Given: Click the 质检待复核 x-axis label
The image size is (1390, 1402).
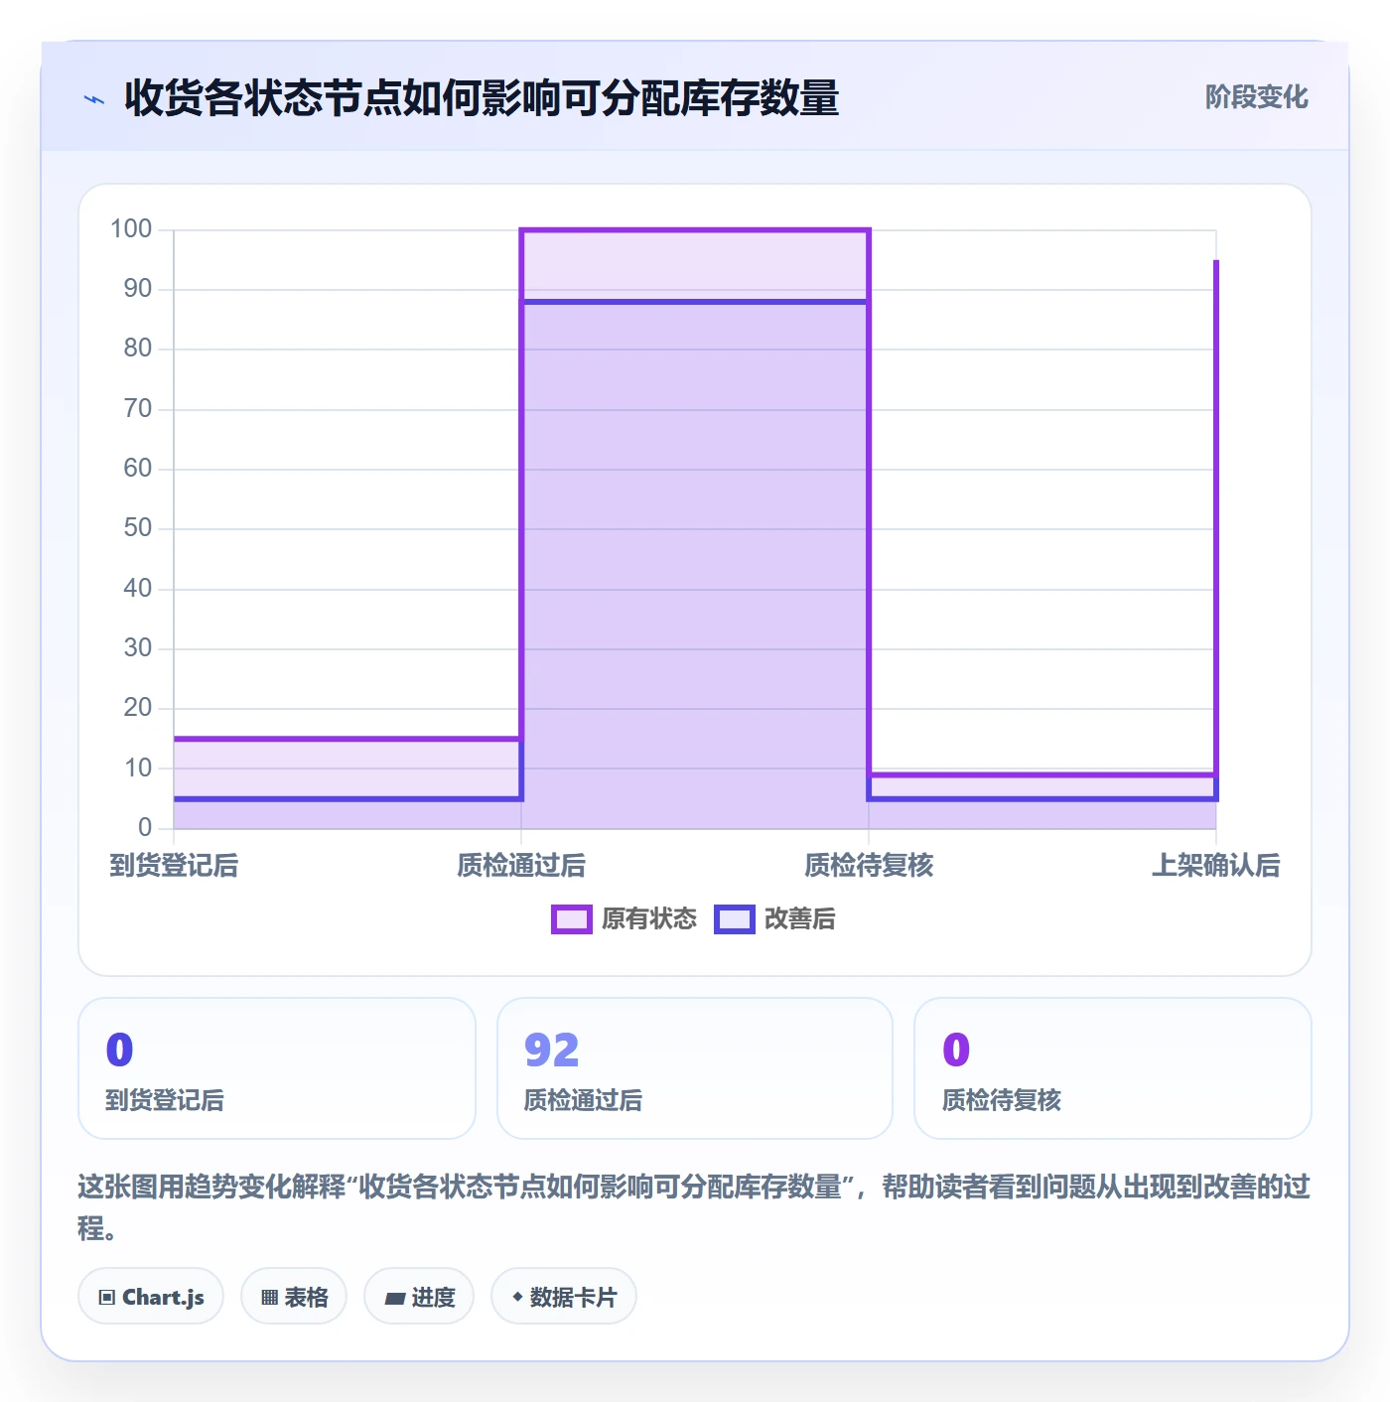Looking at the screenshot, I should pos(869,865).
